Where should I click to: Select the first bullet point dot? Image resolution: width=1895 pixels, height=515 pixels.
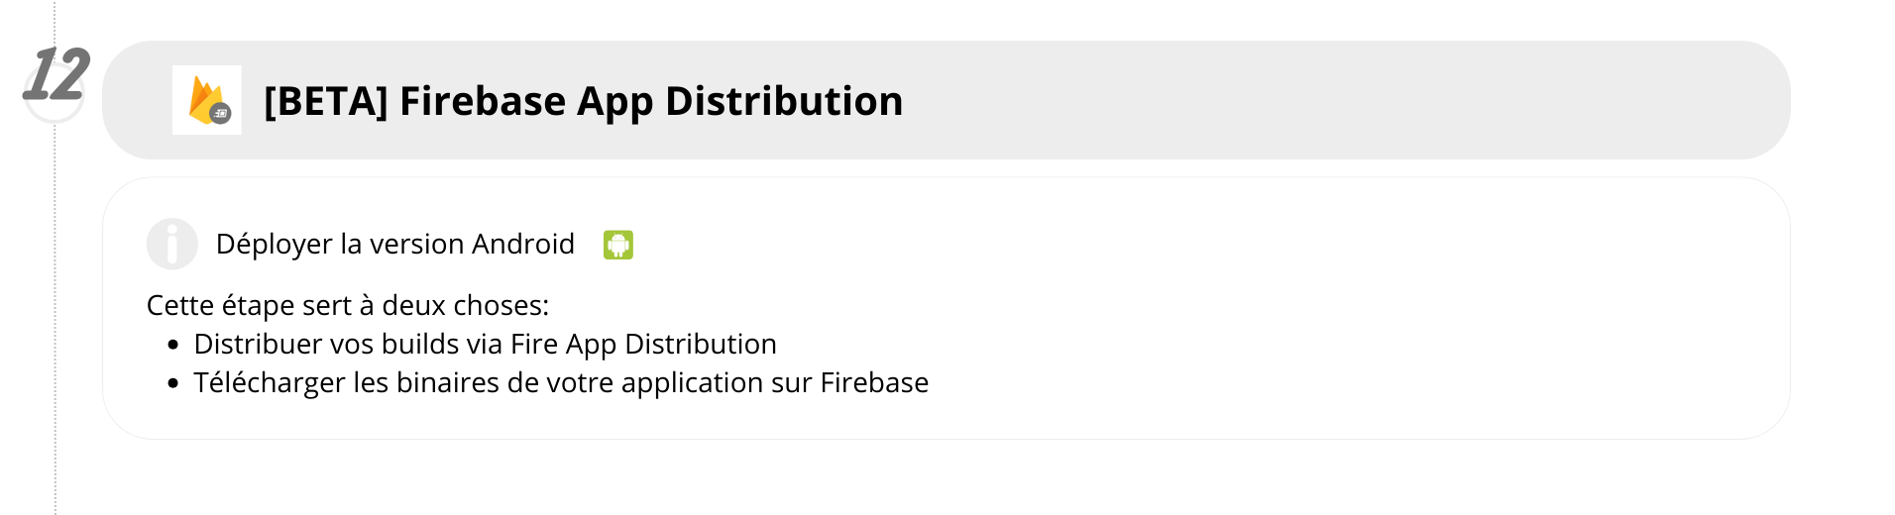tap(173, 346)
